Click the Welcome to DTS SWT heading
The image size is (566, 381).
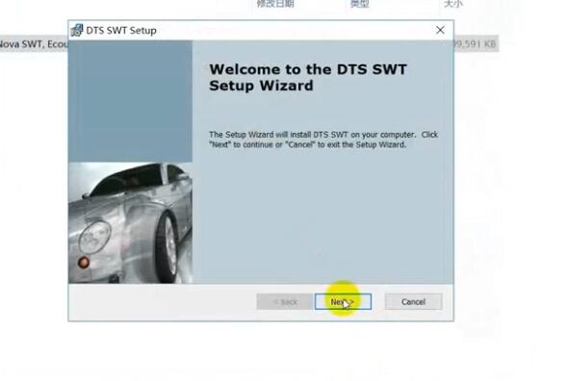[308, 77]
